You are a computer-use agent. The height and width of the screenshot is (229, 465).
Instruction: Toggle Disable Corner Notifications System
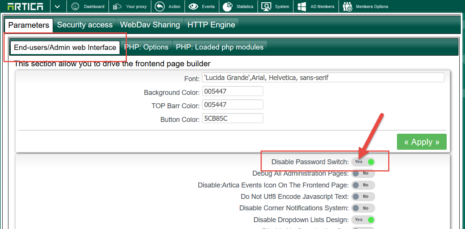pyautogui.click(x=363, y=208)
